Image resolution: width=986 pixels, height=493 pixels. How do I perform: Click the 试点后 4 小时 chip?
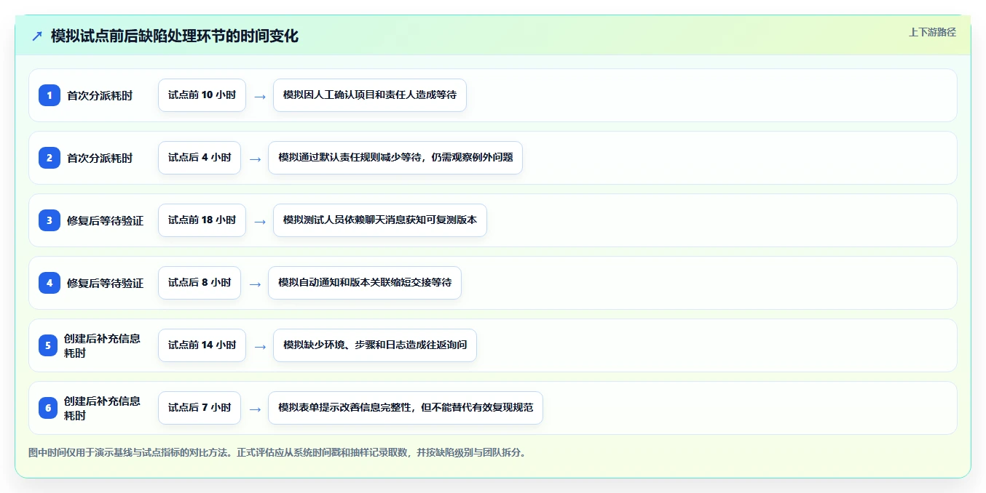(200, 158)
